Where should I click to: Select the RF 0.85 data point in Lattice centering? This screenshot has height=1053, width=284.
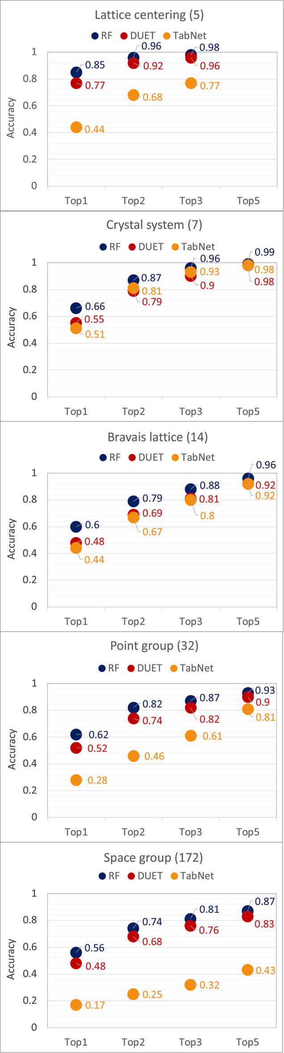(x=76, y=72)
